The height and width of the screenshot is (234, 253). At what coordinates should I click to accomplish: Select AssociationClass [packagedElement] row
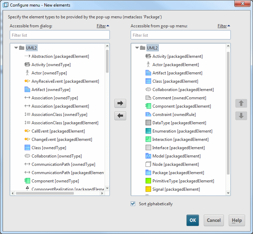(65, 123)
